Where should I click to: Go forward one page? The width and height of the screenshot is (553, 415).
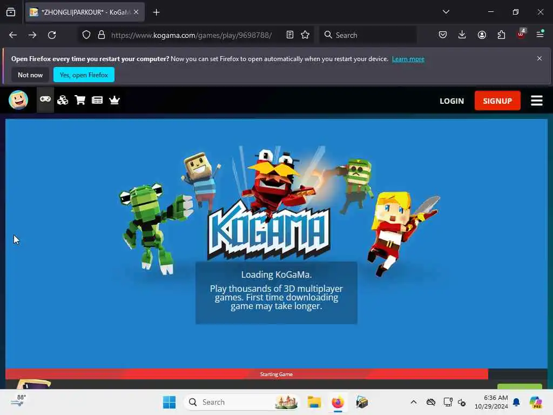pyautogui.click(x=32, y=35)
